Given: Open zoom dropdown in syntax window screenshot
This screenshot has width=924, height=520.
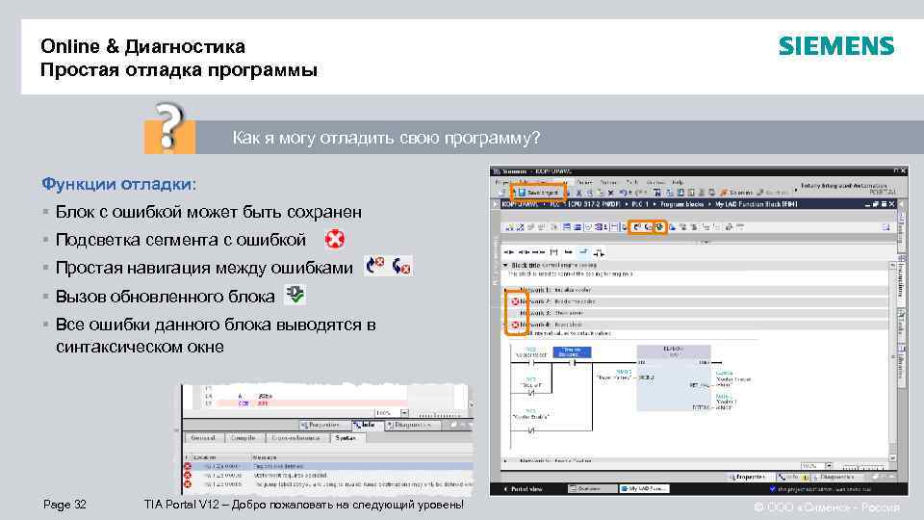Looking at the screenshot, I should coord(404,413).
